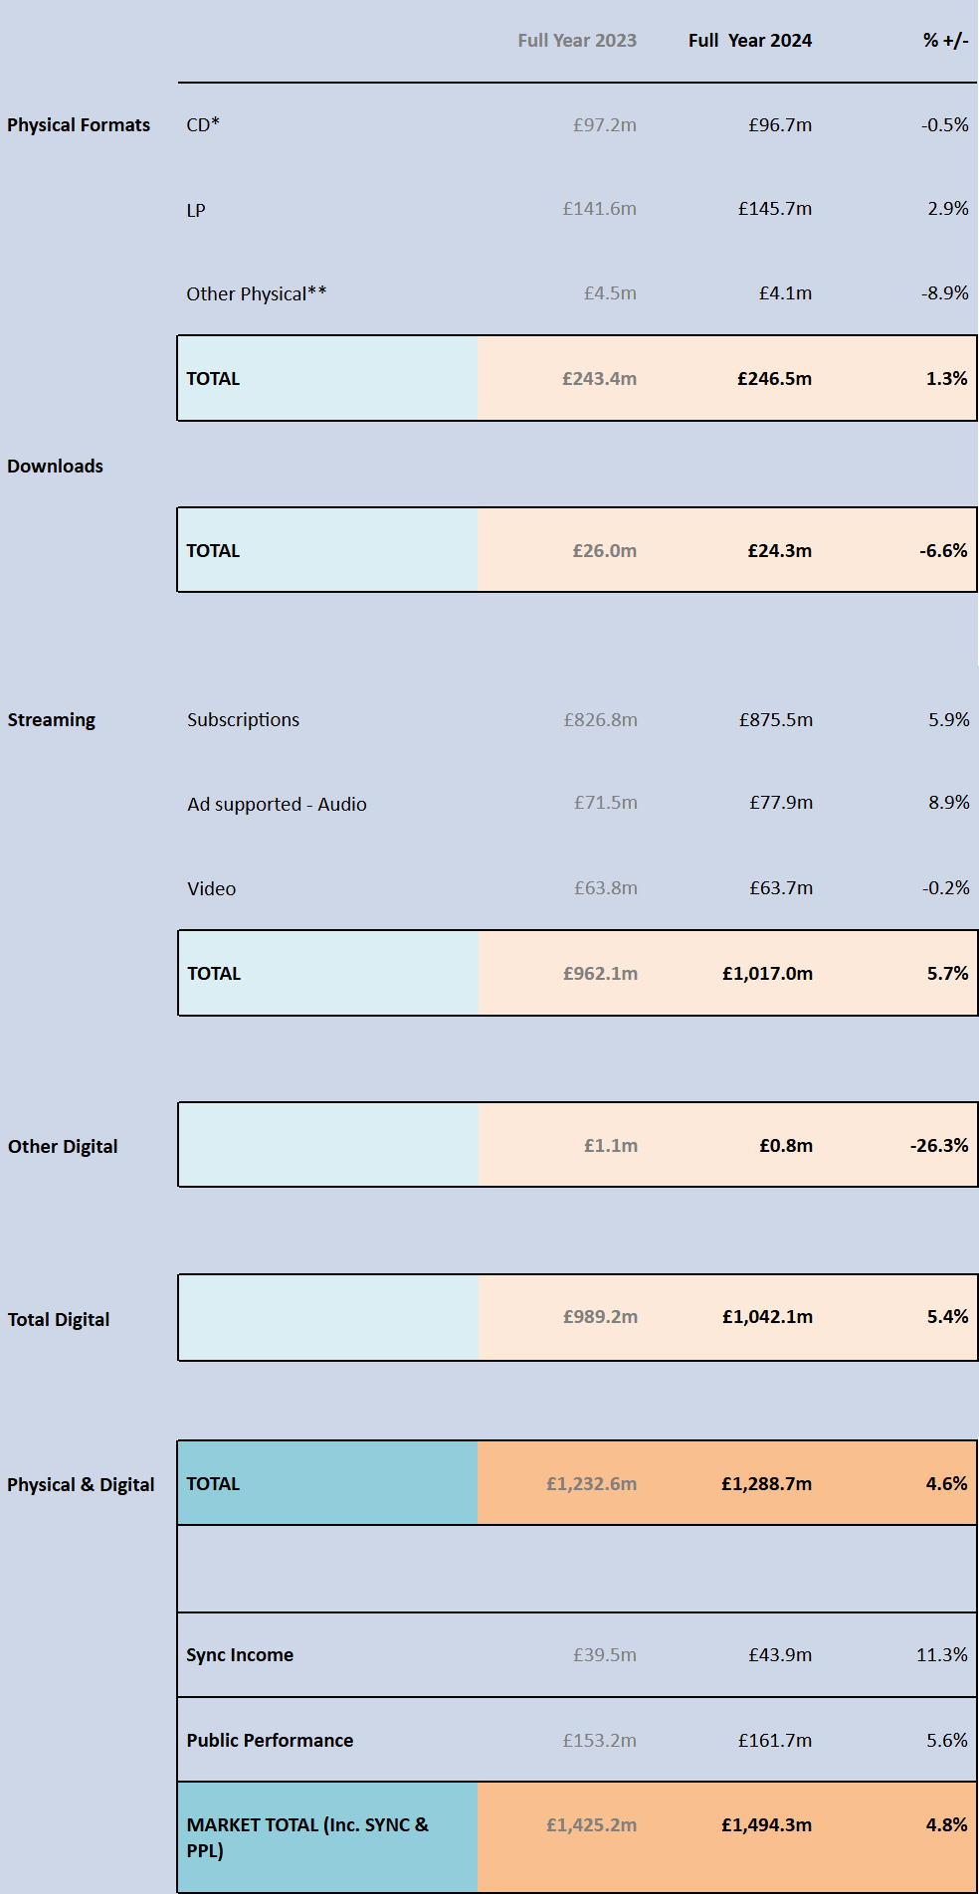This screenshot has width=979, height=1894.
Task: Select the Public Performance row label
Action: (x=270, y=1741)
